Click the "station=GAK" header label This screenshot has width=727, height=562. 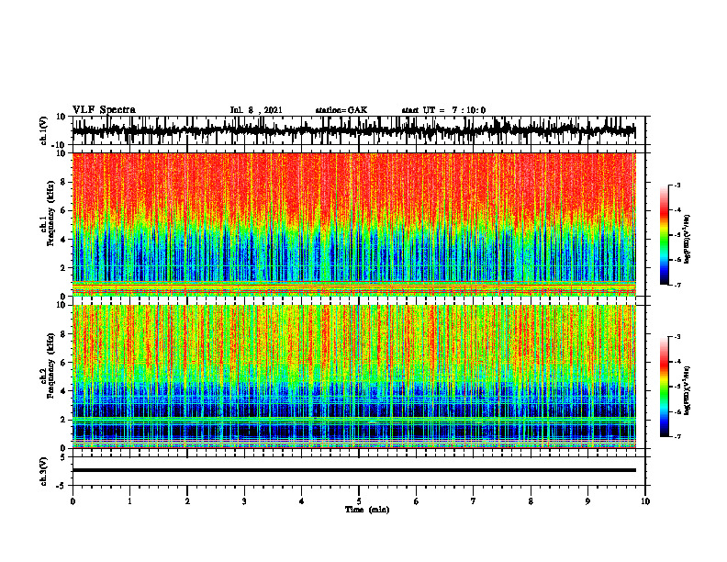tap(341, 110)
